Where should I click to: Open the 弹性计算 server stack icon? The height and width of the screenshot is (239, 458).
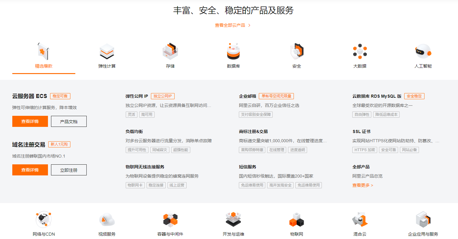[107, 51]
